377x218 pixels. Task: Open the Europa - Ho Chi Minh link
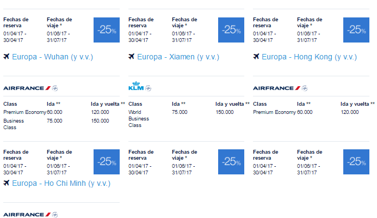[x=61, y=183]
